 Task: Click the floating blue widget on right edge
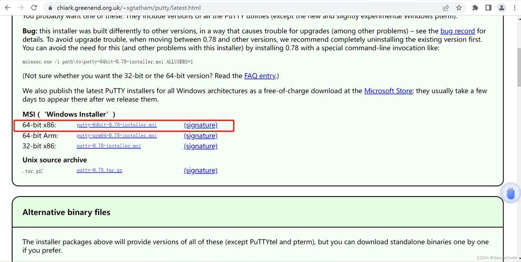tap(511, 193)
